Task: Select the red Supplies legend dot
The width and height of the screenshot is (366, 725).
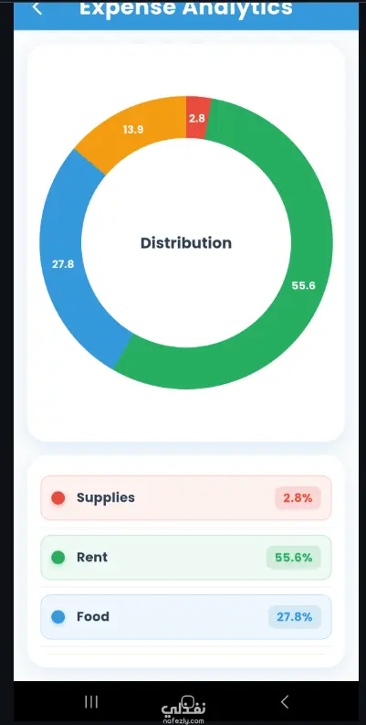Action: [58, 498]
